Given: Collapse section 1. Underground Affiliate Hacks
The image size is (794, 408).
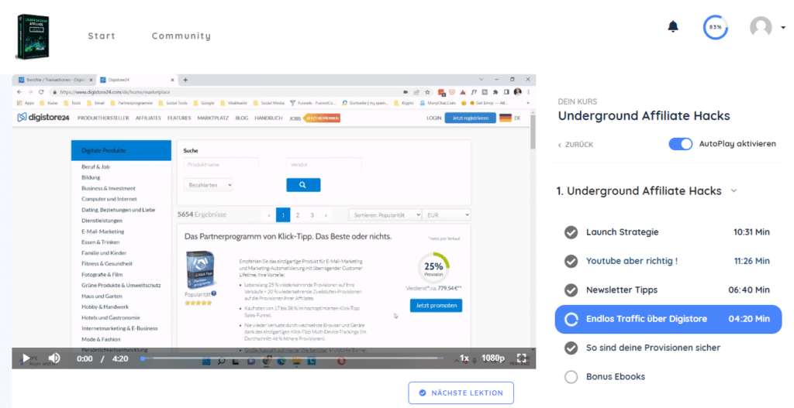Looking at the screenshot, I should pyautogui.click(x=734, y=191).
